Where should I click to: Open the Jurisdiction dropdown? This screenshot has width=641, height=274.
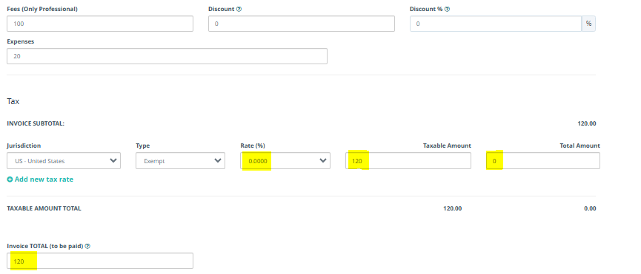click(x=64, y=161)
